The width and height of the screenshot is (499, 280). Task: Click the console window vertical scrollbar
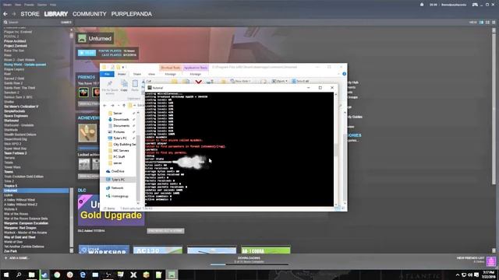335,149
